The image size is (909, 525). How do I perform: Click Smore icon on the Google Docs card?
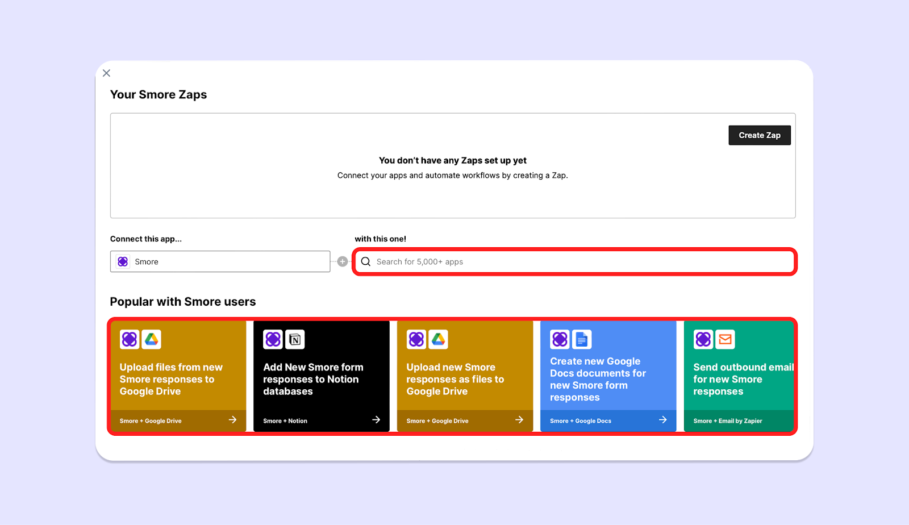coord(560,339)
